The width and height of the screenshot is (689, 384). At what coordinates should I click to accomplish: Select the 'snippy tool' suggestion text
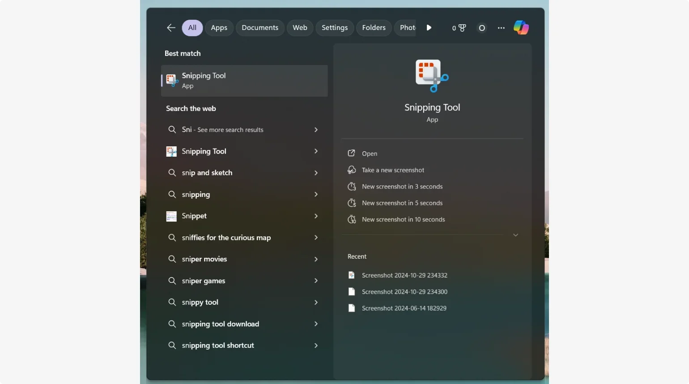pyautogui.click(x=200, y=303)
